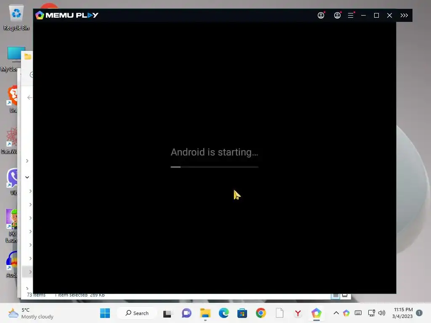
Task: Open the clock showing 11:15 PM
Action: pyautogui.click(x=402, y=313)
